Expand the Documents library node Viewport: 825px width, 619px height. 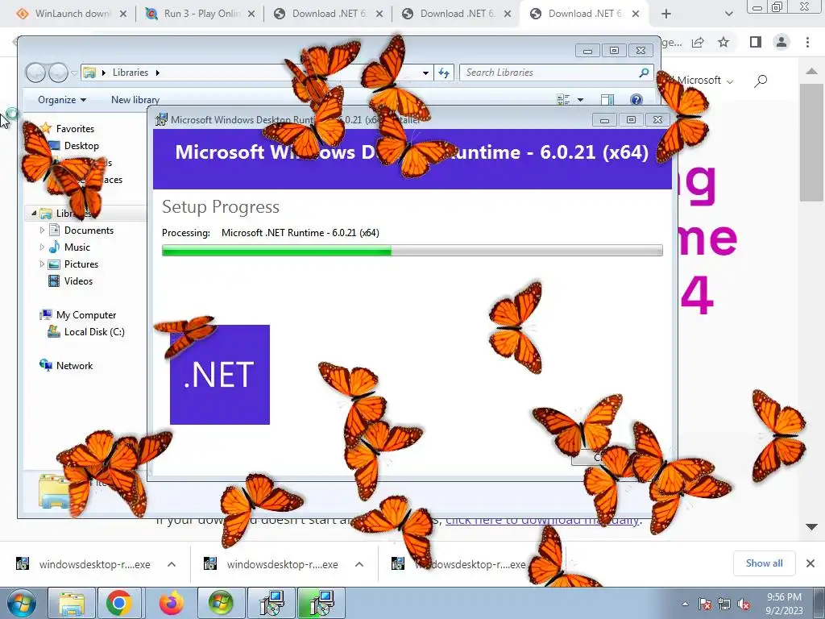pyautogui.click(x=42, y=230)
